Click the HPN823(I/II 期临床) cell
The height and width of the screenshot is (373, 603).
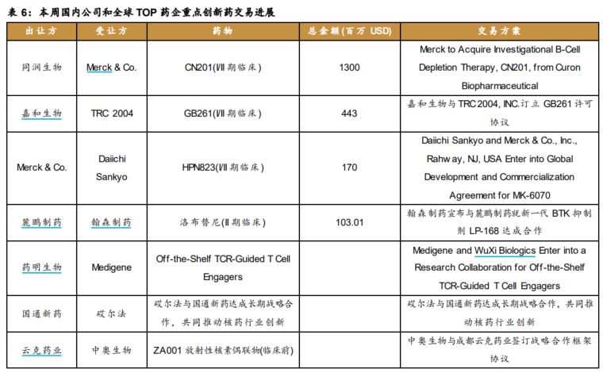[223, 167]
